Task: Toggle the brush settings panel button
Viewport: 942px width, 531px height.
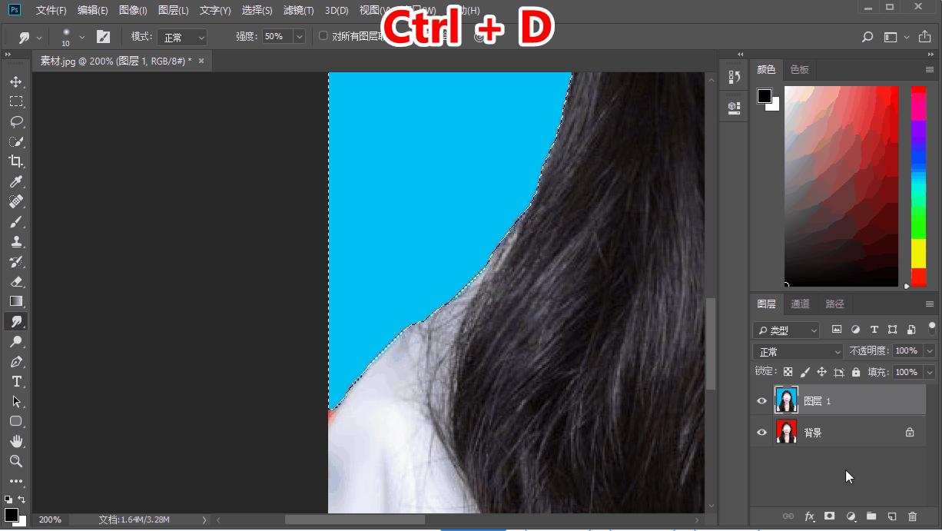Action: [x=103, y=37]
